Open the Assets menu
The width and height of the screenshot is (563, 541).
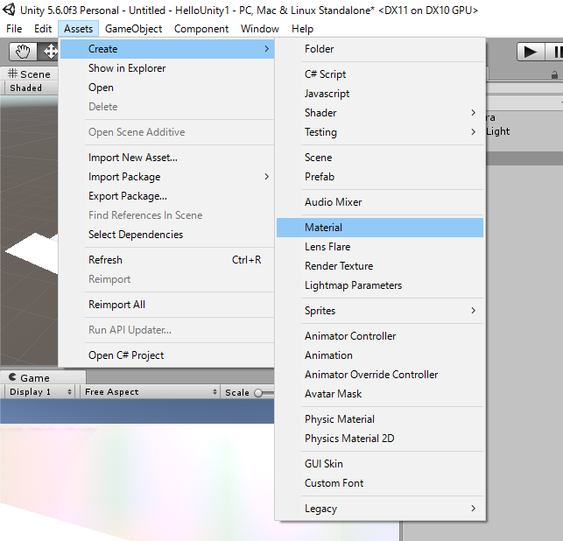[x=78, y=29]
